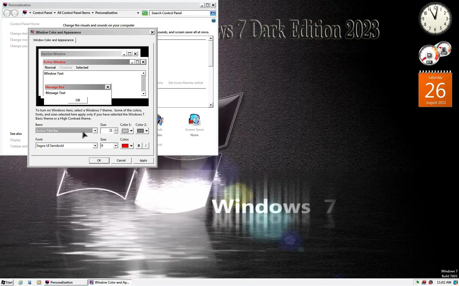
Task: Open the Font dropdown showing Segoe UI Semibold
Action: tap(66, 146)
